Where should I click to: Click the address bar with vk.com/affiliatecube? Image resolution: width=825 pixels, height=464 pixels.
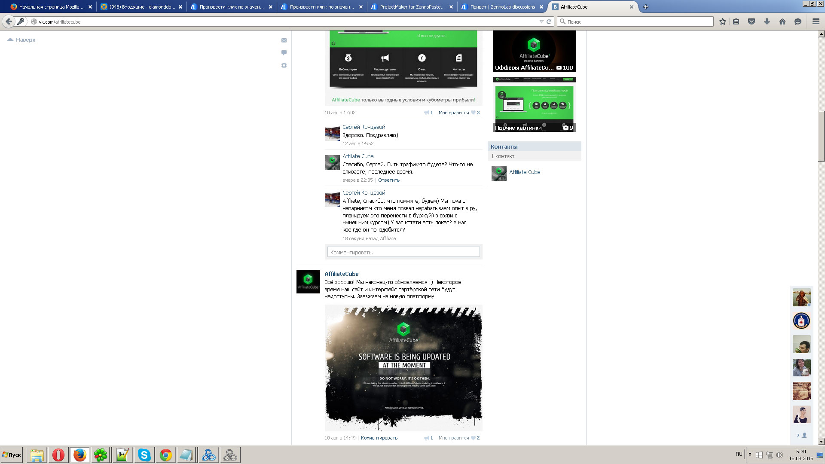click(284, 21)
